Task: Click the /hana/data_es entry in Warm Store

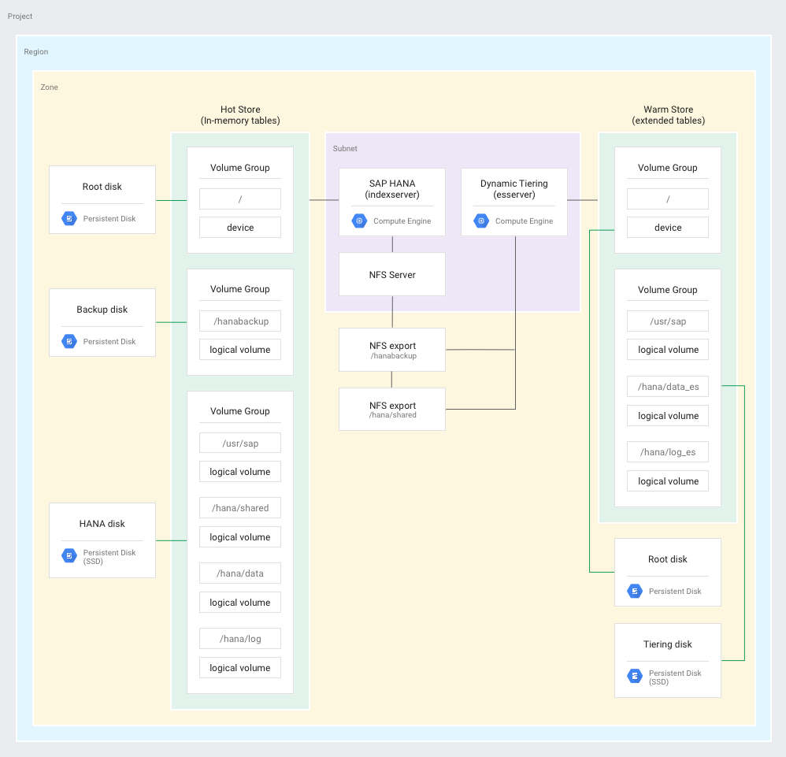Action: tap(667, 386)
